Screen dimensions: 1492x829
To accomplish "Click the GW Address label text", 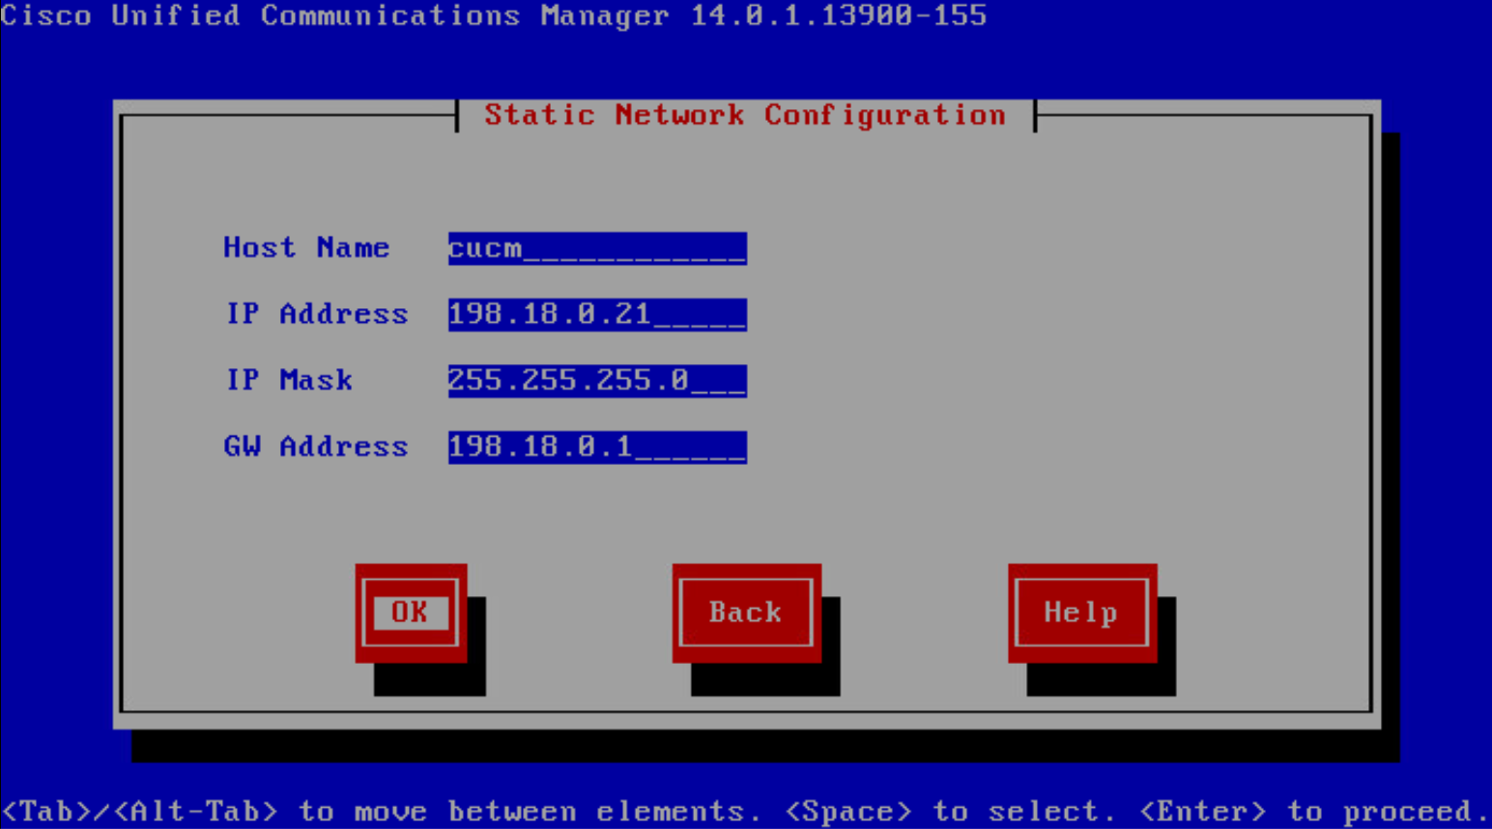I will pos(315,446).
